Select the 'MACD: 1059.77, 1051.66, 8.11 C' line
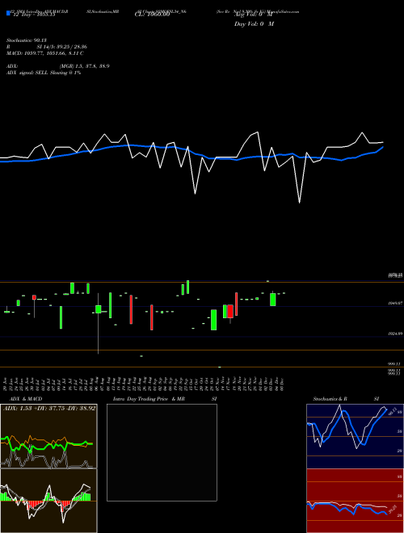The width and height of the screenshot is (404, 533). (x=45, y=53)
